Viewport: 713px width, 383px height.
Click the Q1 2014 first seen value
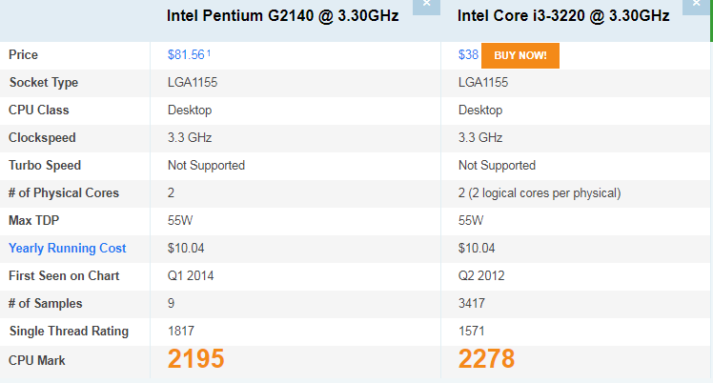tap(191, 275)
